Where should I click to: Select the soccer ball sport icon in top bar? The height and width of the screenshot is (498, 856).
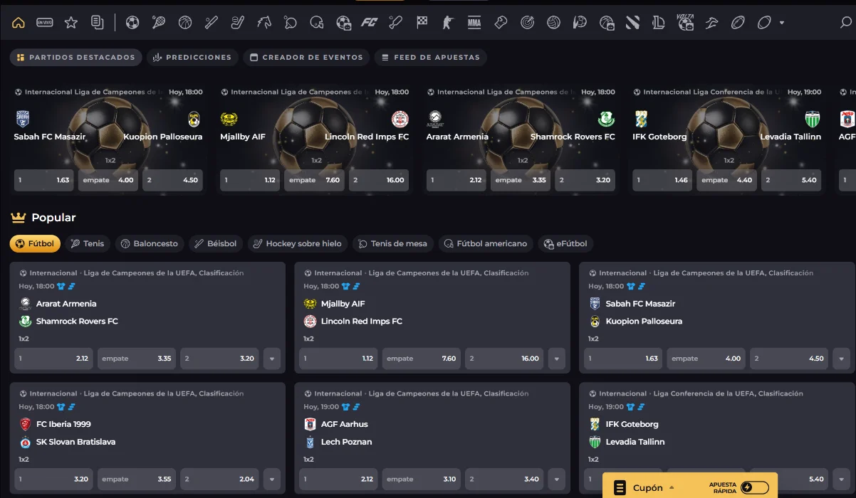(132, 23)
